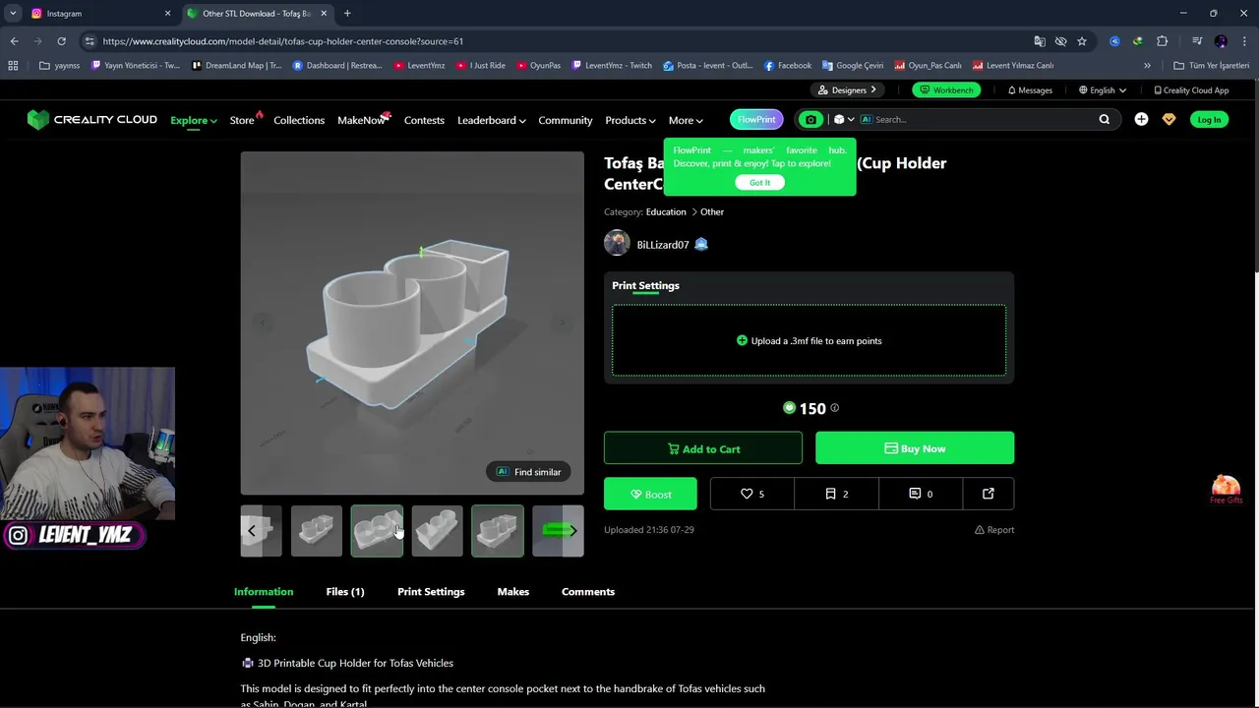Click the Find similar AI button

[528, 472]
